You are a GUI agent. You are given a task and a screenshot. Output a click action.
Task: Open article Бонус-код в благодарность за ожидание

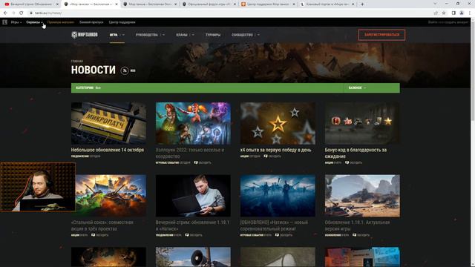coord(356,154)
